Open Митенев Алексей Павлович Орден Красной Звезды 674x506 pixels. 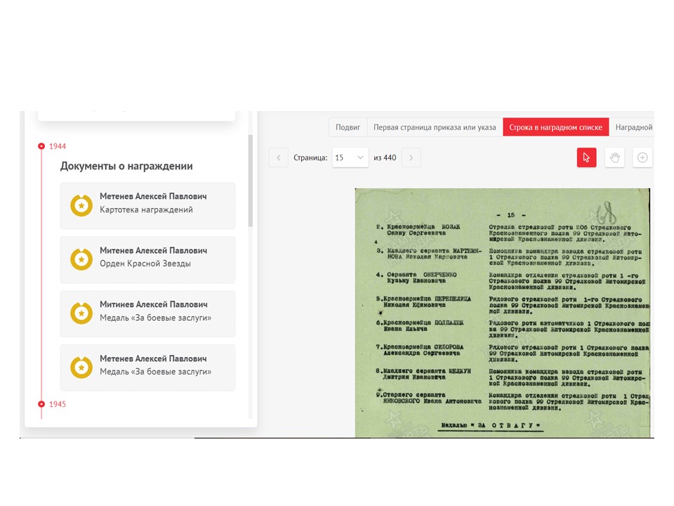(148, 259)
